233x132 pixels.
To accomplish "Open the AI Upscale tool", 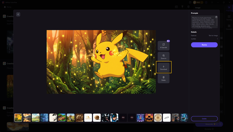I will [163, 46].
